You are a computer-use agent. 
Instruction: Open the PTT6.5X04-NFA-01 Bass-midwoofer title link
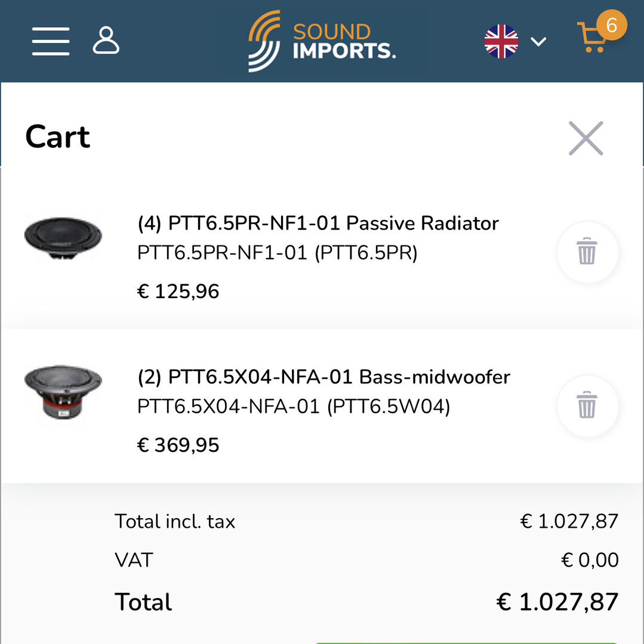[324, 377]
